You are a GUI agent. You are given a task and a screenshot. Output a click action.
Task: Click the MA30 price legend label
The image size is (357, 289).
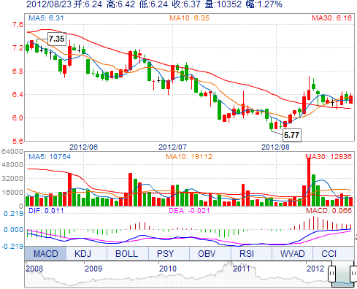(x=331, y=18)
